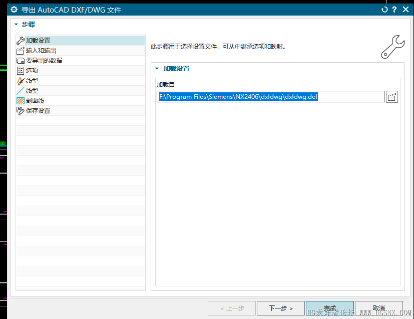The height and width of the screenshot is (319, 414).
Task: Click the 上一步 back button
Action: (232, 308)
